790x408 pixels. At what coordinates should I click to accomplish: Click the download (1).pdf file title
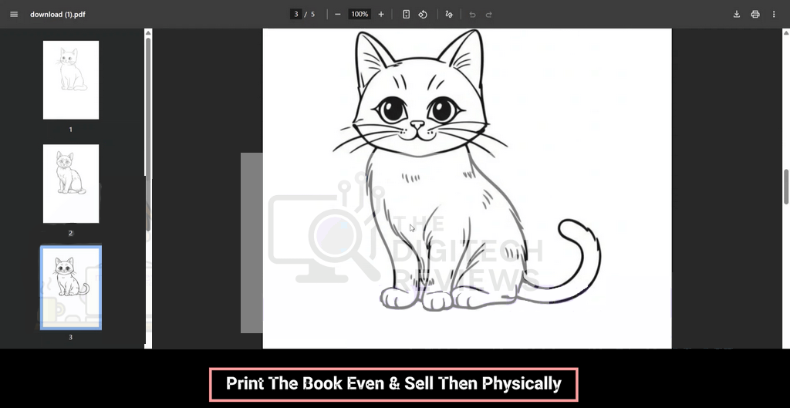pos(57,14)
